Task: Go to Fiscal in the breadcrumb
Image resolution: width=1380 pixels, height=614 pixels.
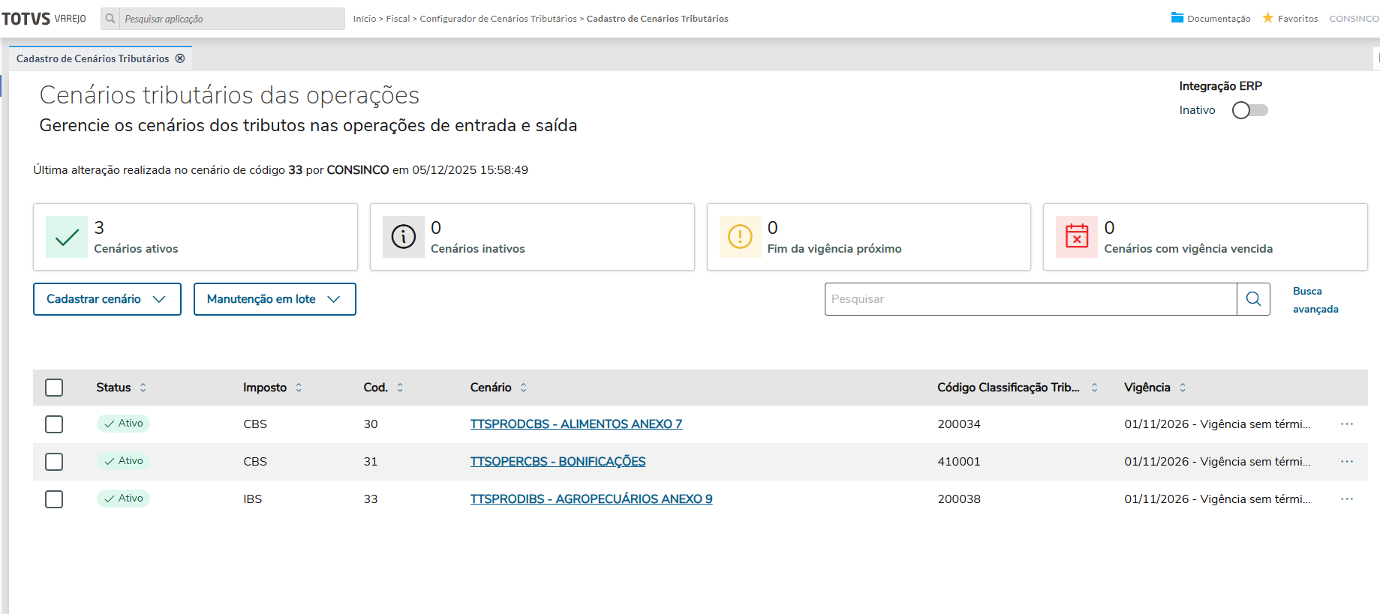Action: 398,19
